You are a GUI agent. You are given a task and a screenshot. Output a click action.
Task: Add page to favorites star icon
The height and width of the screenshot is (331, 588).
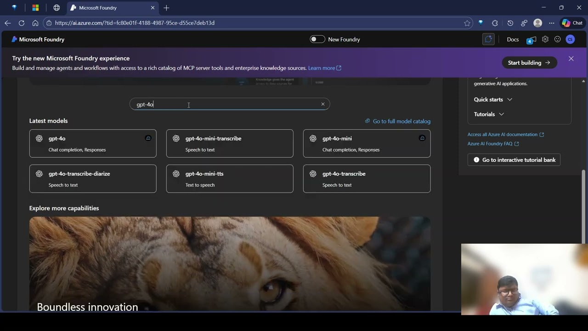[x=467, y=23]
